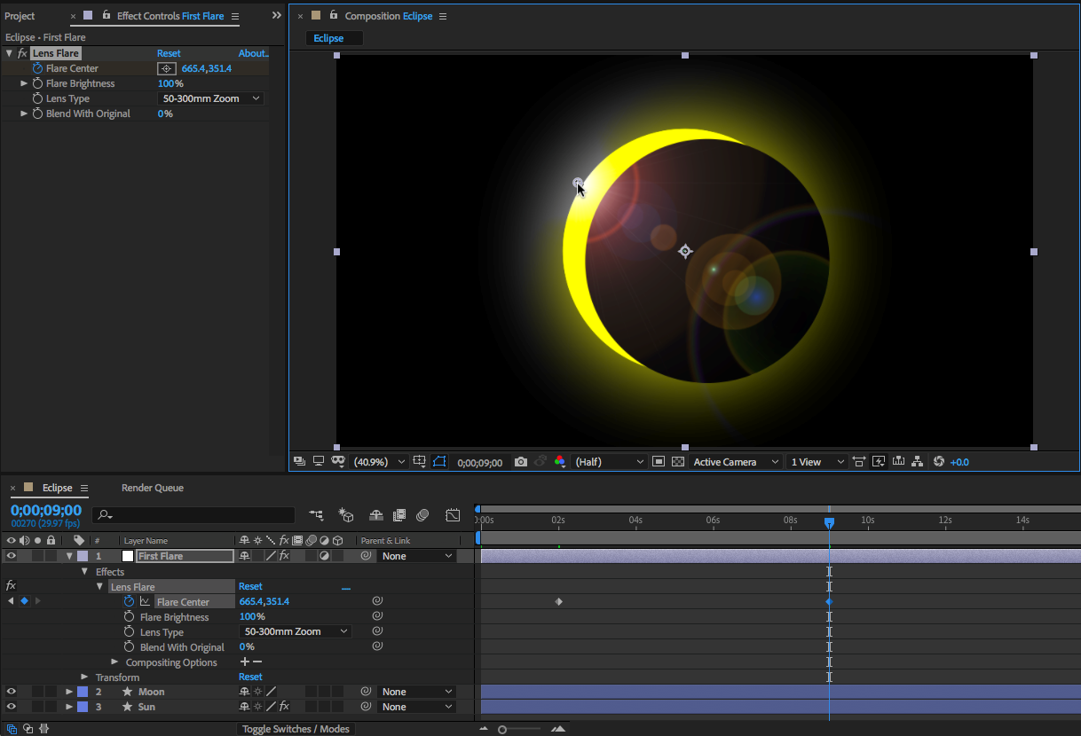Open the Lens Type dropdown in Effect Controls

point(211,98)
